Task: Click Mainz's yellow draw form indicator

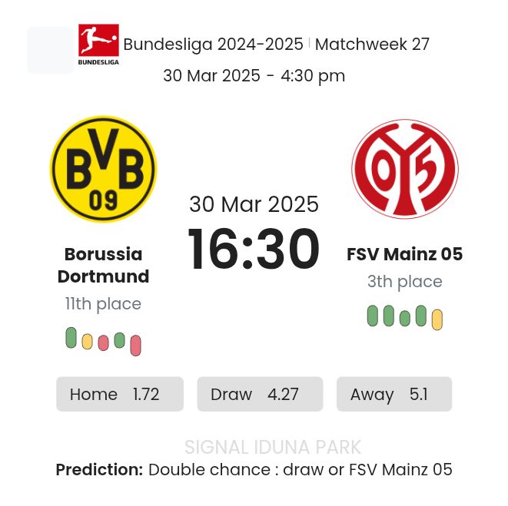Action: click(437, 319)
